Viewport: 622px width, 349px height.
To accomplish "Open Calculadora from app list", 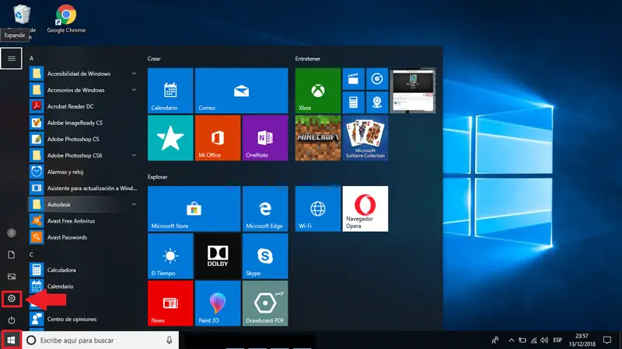I will [x=83, y=270].
